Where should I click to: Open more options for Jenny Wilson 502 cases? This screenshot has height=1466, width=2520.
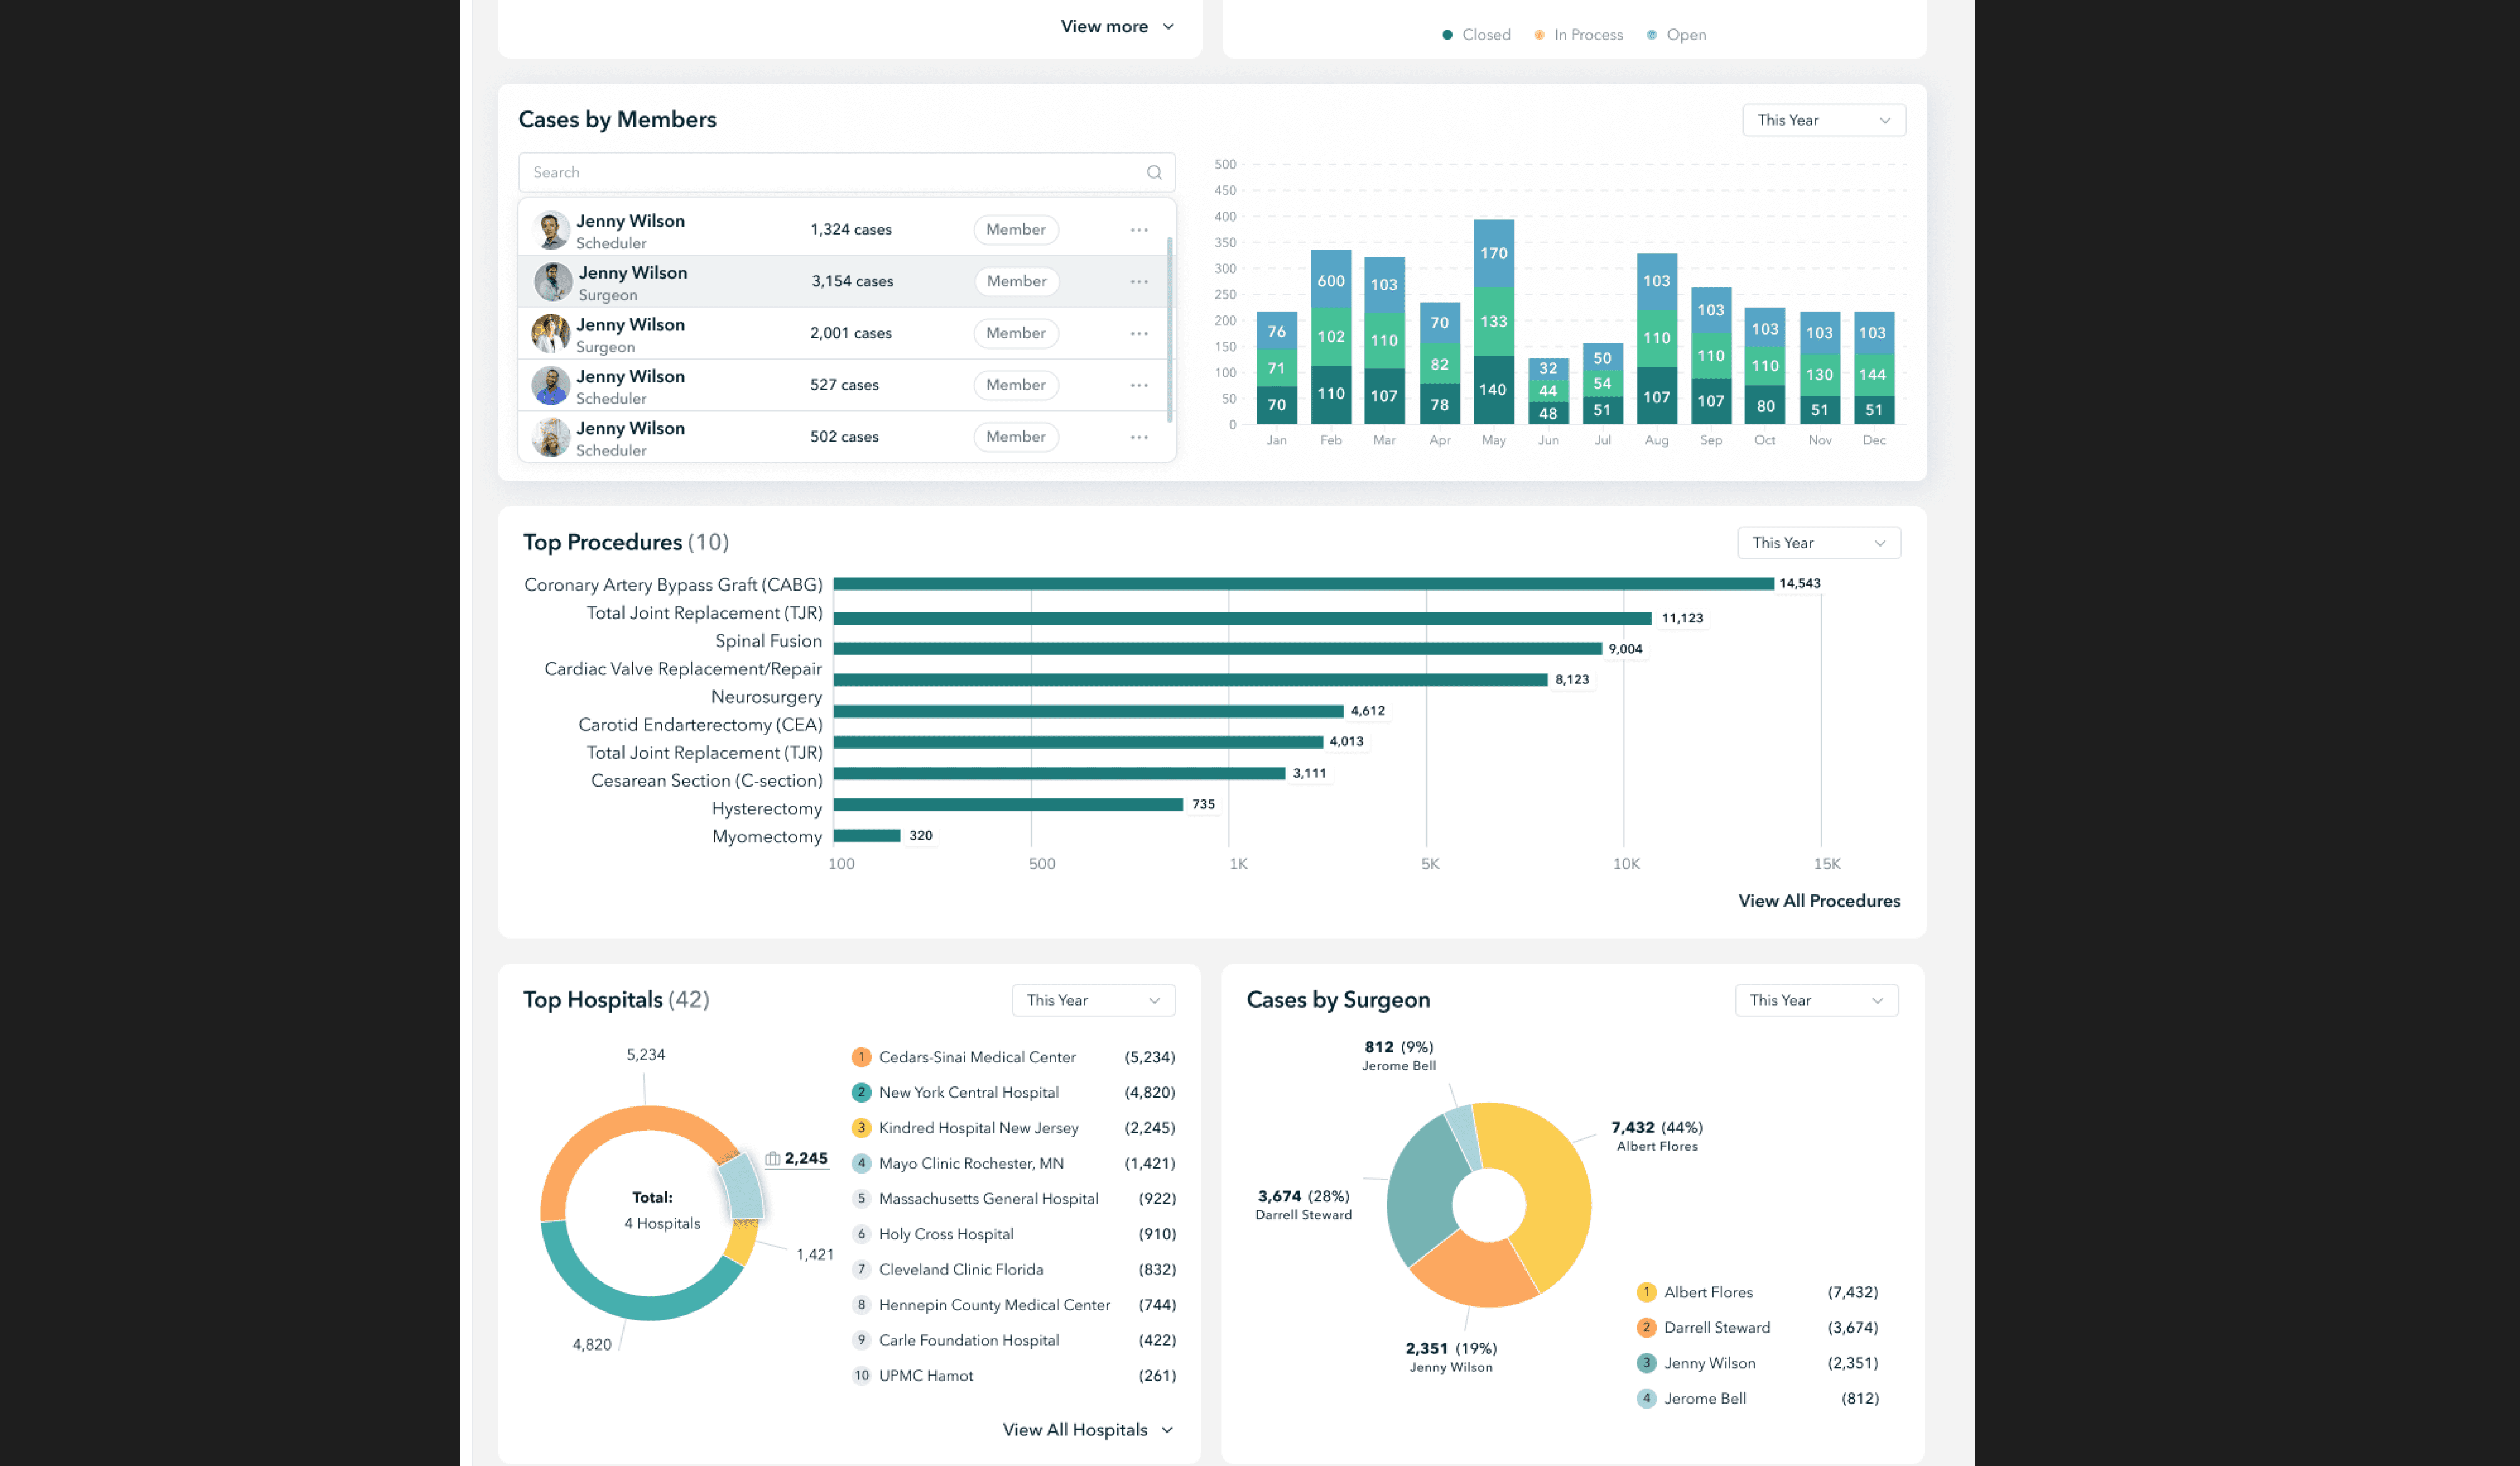tap(1139, 438)
